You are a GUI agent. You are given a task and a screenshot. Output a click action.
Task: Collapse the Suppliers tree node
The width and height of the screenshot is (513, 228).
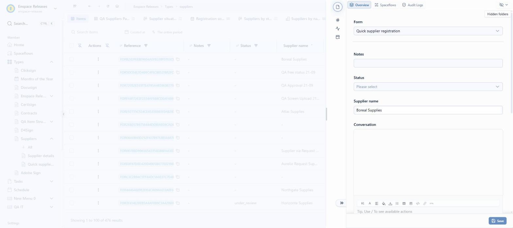coord(51,139)
